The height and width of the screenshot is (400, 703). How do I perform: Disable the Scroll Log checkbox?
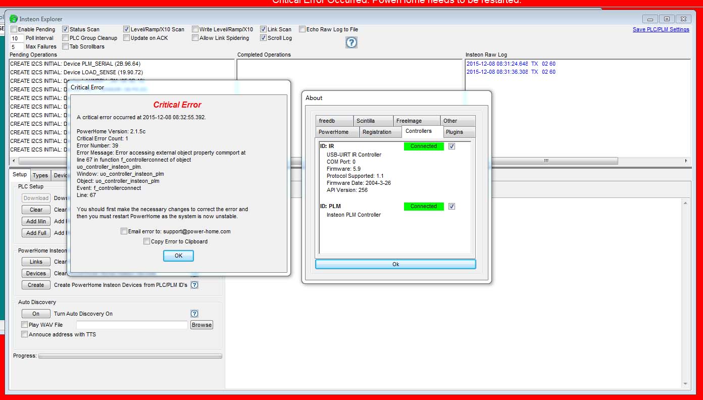coord(263,38)
